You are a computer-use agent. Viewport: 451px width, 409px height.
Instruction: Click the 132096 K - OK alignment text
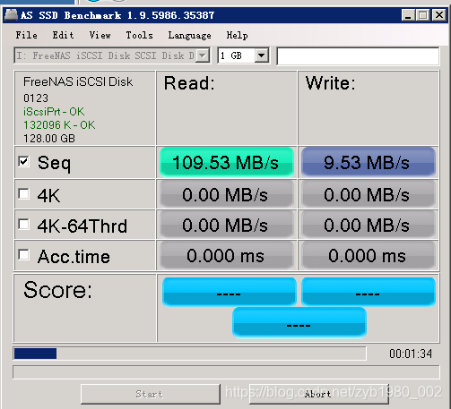59,125
